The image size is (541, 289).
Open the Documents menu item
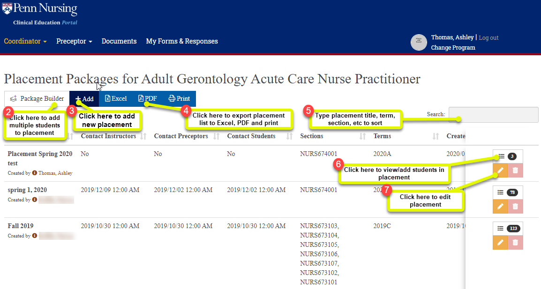(x=119, y=41)
